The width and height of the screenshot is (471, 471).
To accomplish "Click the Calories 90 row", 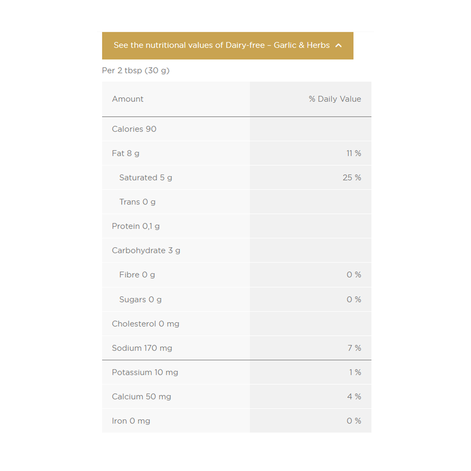I will pyautogui.click(x=134, y=129).
